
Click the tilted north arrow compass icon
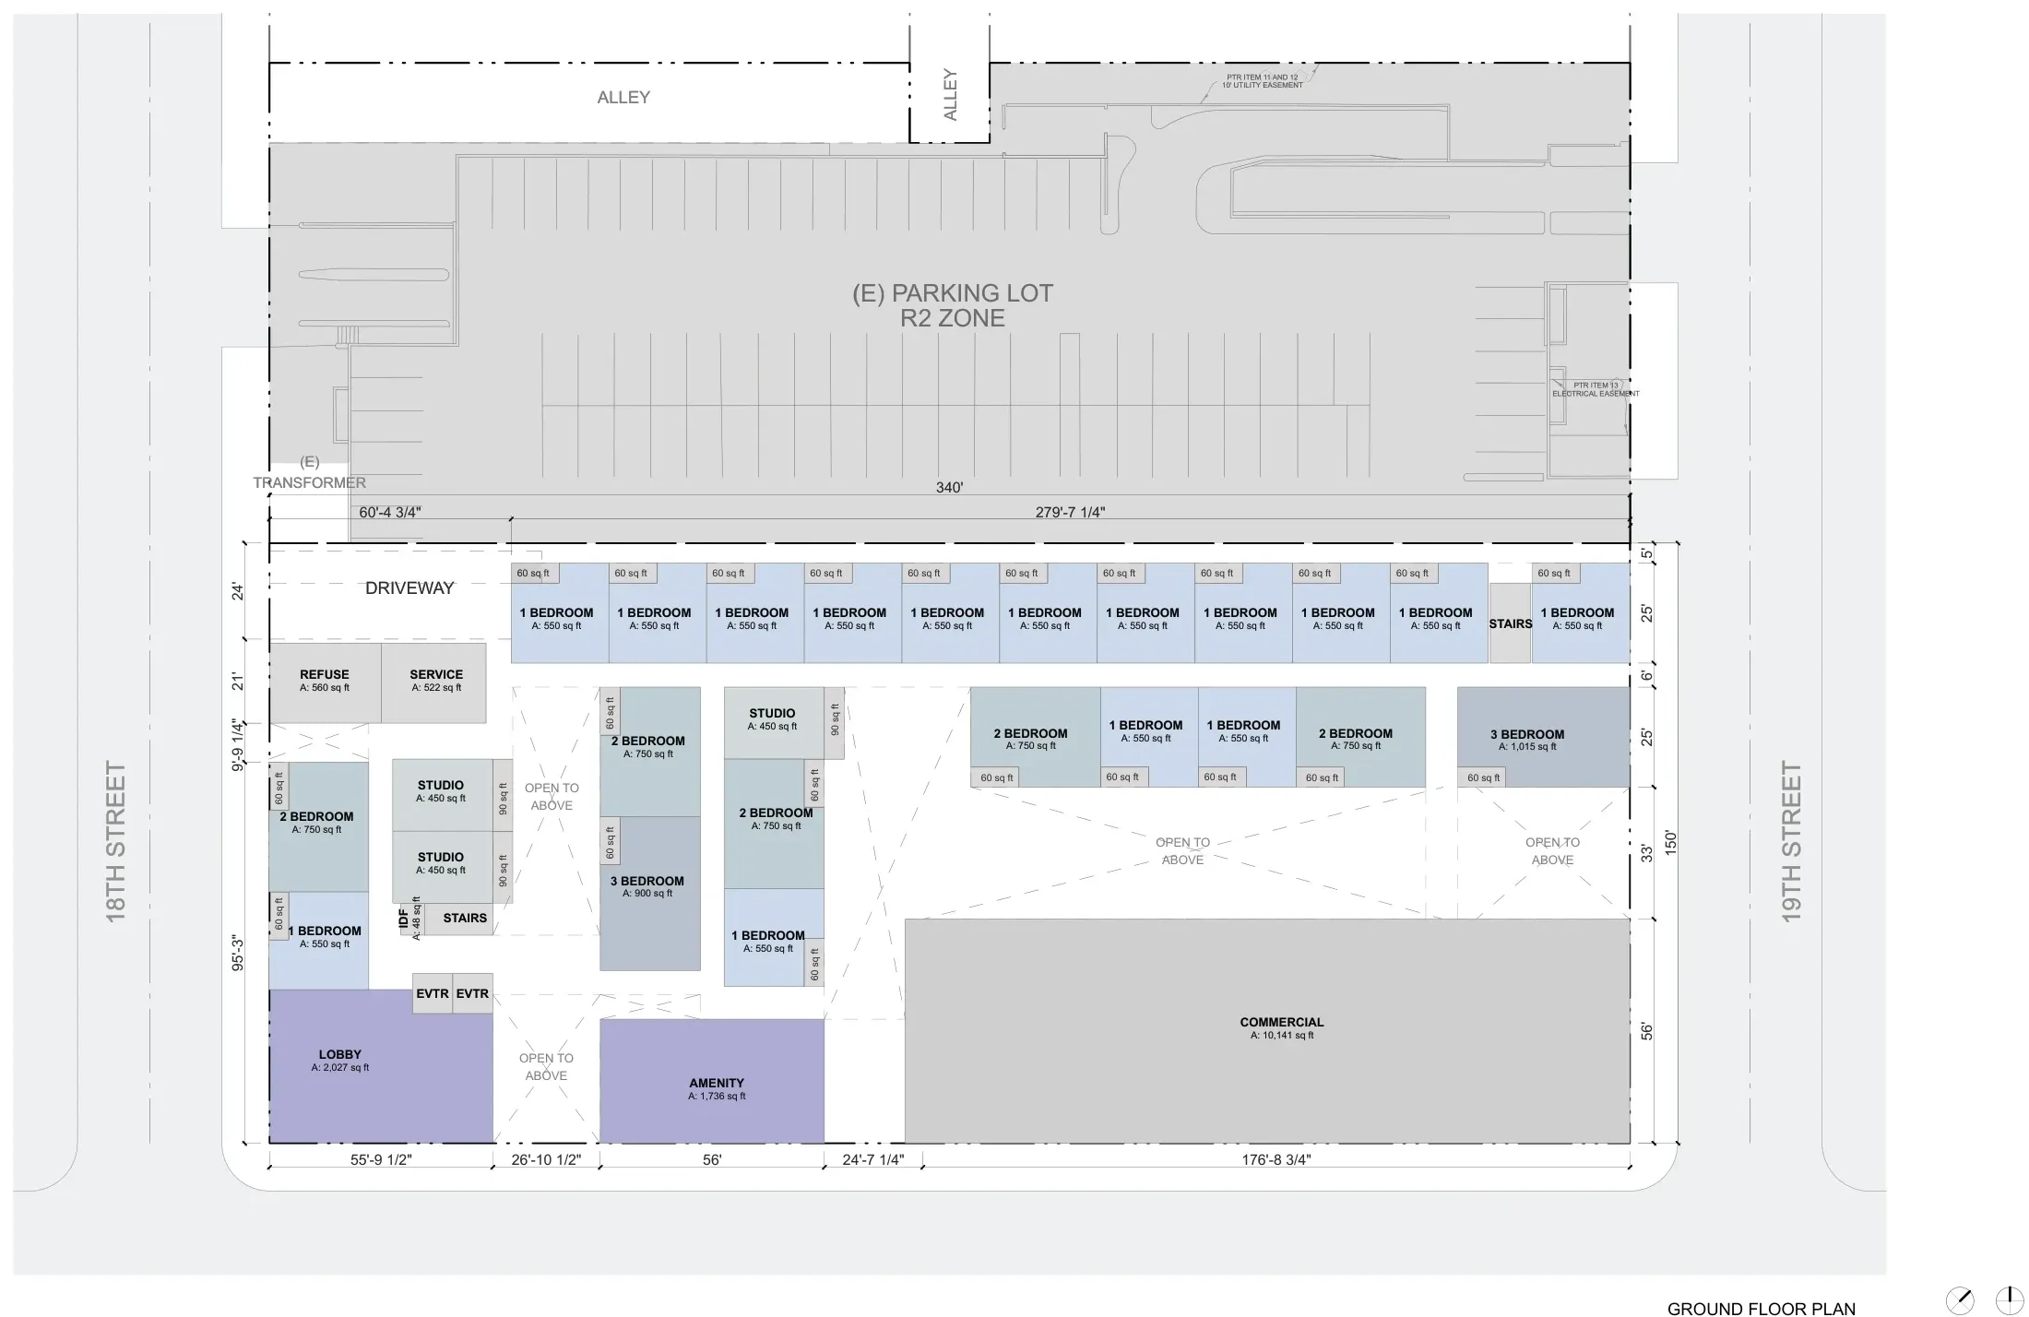[1959, 1300]
